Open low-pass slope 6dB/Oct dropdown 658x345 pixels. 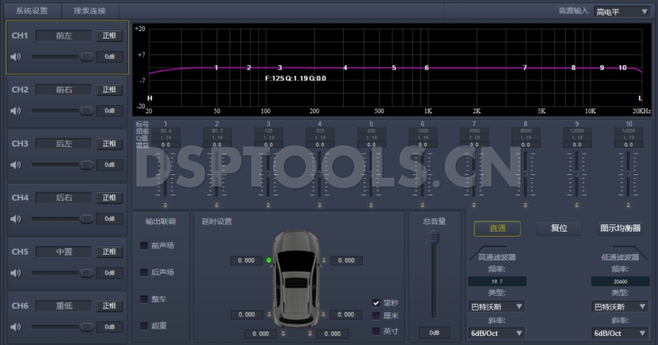[x=620, y=333]
